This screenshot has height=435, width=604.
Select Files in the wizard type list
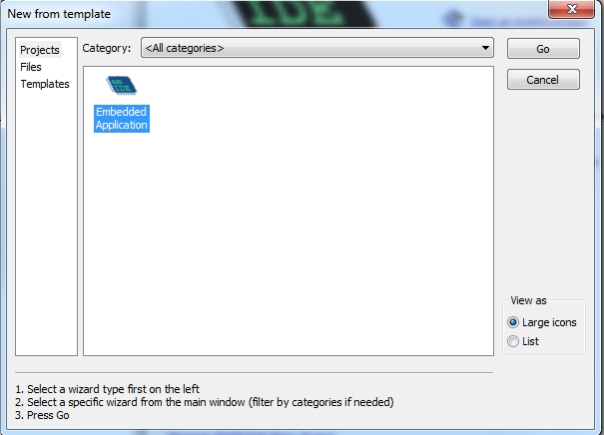31,67
